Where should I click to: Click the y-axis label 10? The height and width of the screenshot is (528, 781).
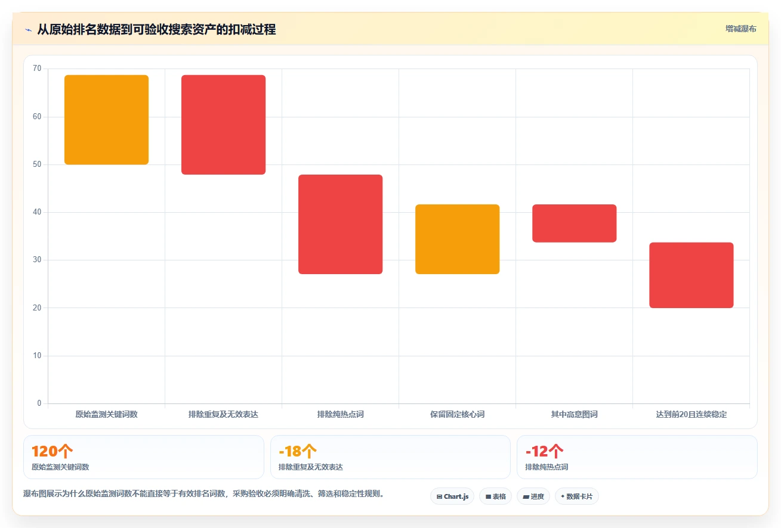coord(37,356)
